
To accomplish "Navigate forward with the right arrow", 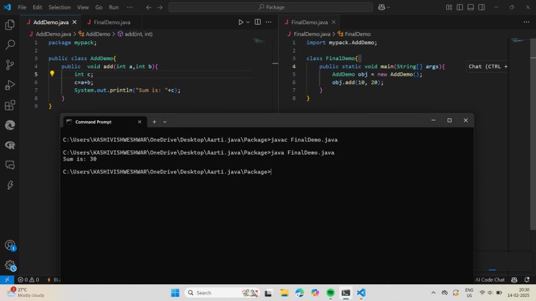I will pos(159,7).
